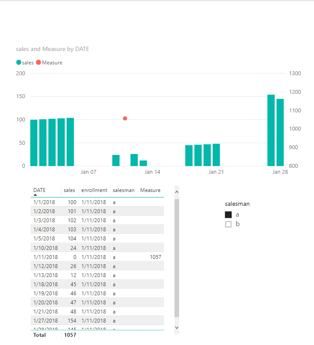Click the teal sales legend marker
This screenshot has width=314, height=345.
pos(19,63)
